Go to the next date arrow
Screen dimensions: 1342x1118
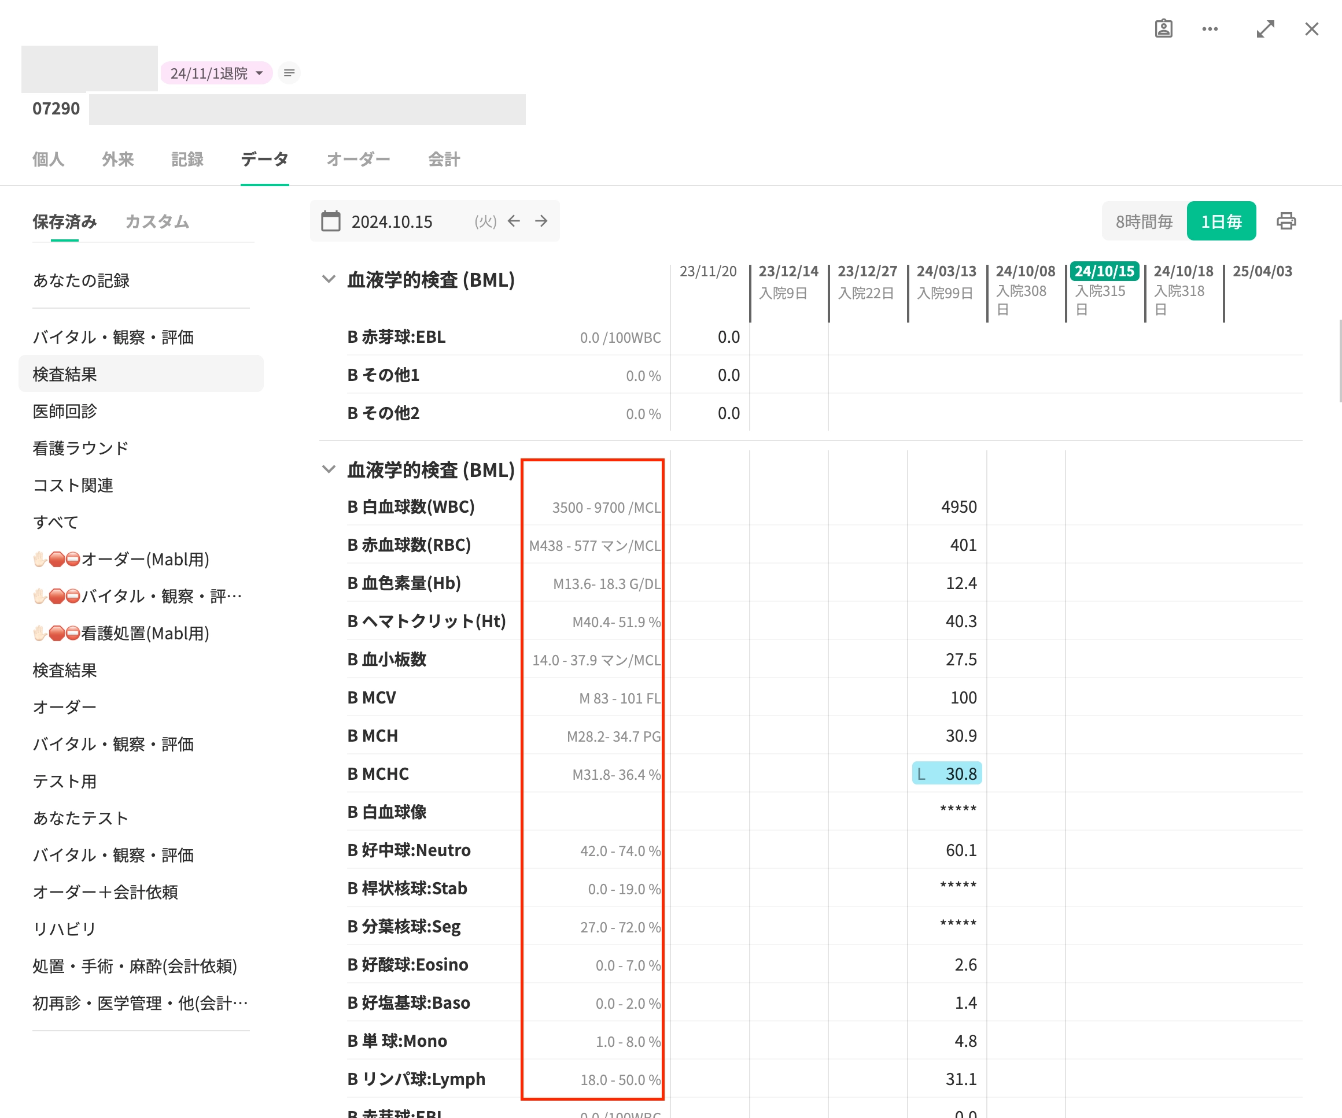click(x=541, y=221)
